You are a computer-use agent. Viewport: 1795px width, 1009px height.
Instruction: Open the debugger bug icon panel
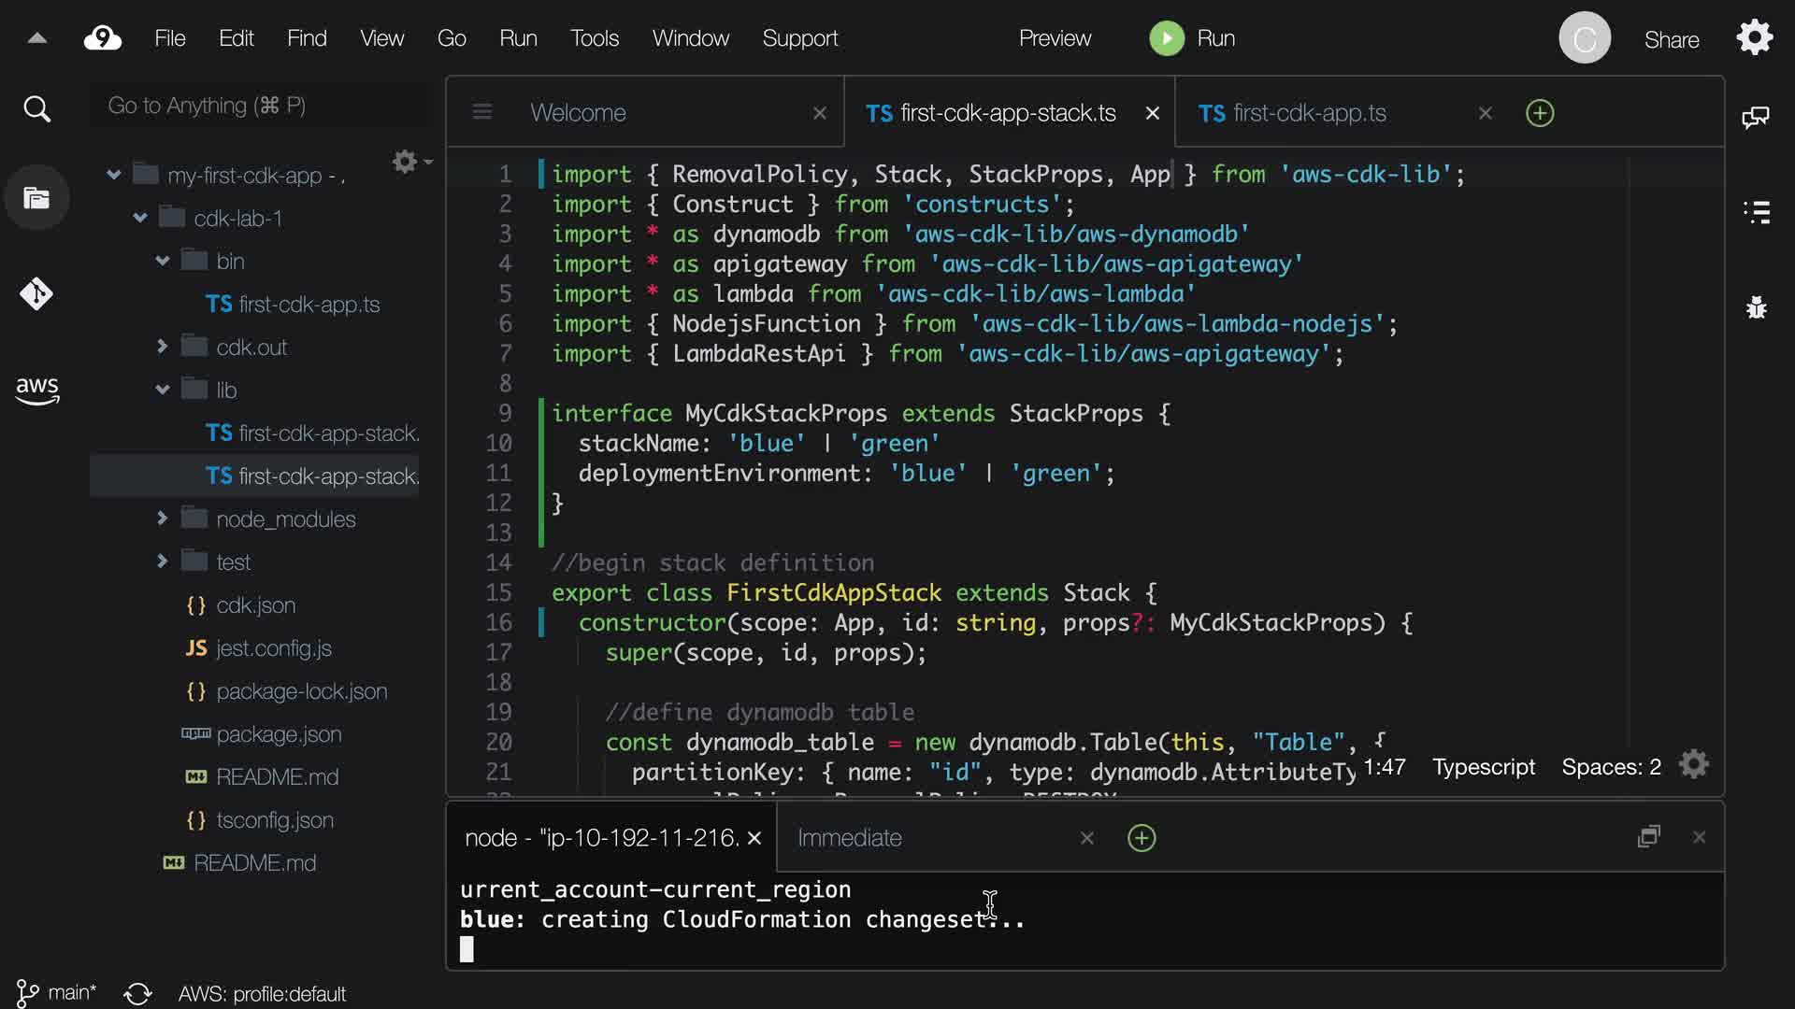point(1756,307)
